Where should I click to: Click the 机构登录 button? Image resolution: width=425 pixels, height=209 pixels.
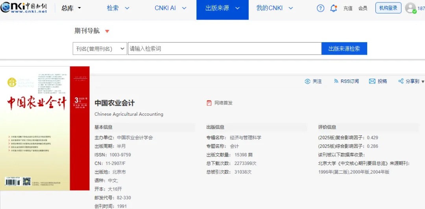pyautogui.click(x=388, y=8)
